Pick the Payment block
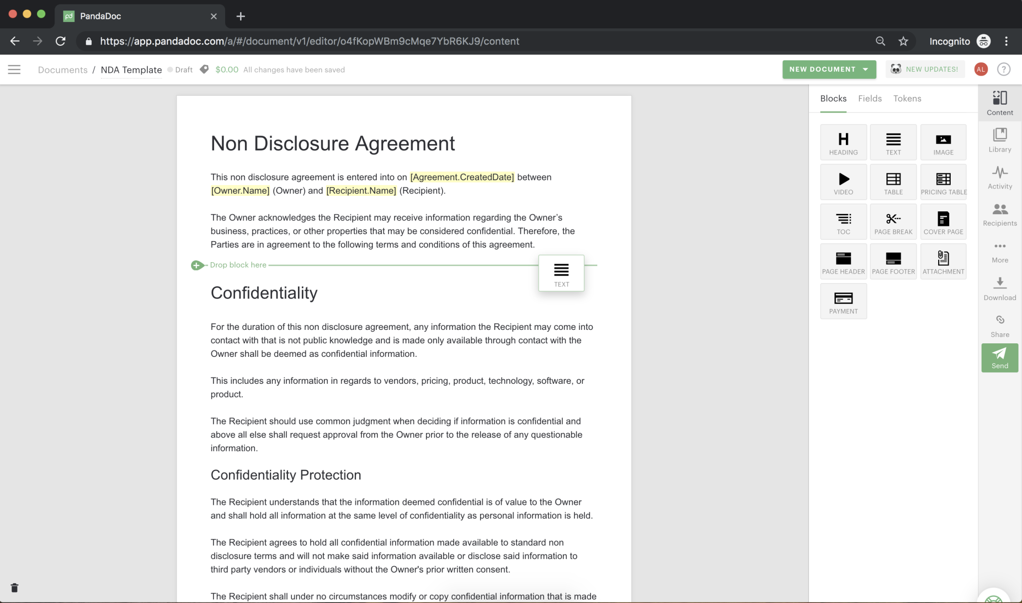Viewport: 1022px width, 603px height. coord(843,301)
